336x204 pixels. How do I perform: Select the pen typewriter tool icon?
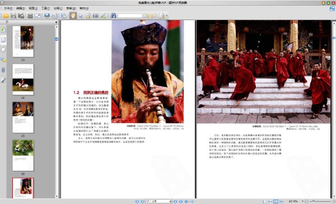click(x=103, y=16)
